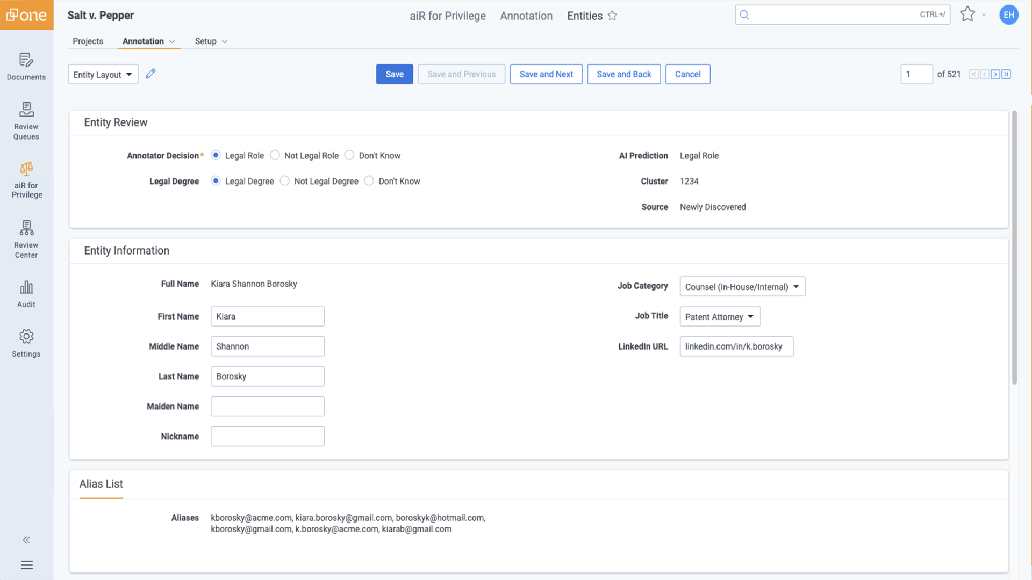Click the Save and Next button
This screenshot has width=1032, height=580.
point(546,74)
